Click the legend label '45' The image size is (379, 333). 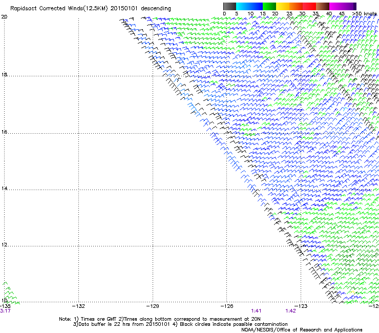click(x=342, y=13)
